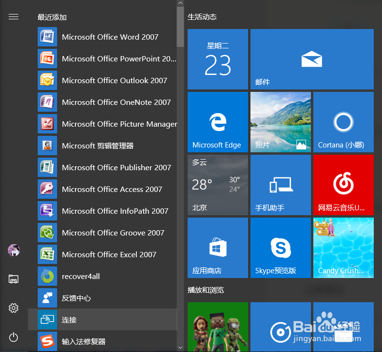Launch the PowerPoint 2007 icon
Viewport: 382px width, 352px height.
click(x=47, y=59)
